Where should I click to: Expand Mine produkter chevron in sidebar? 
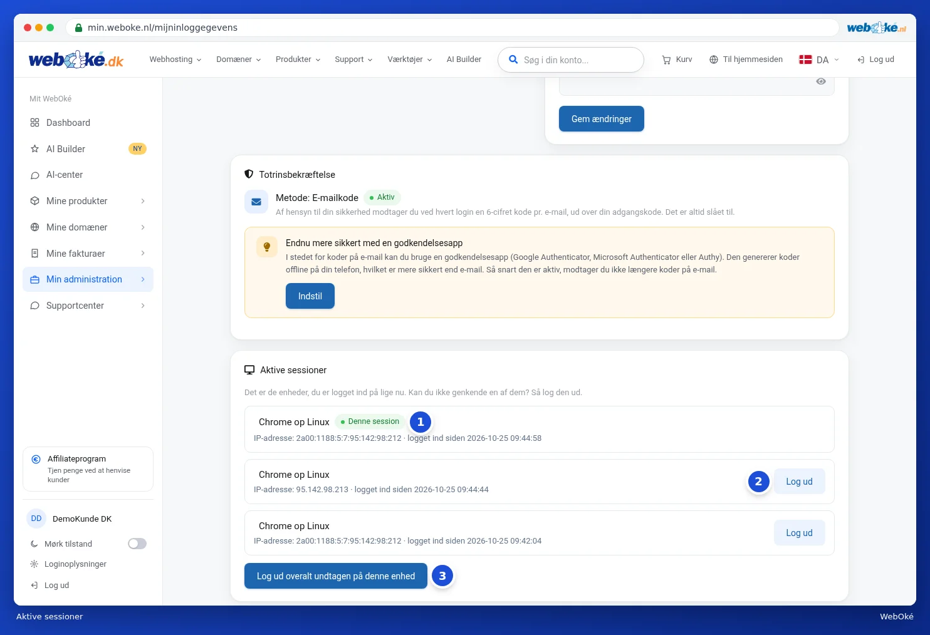pyautogui.click(x=143, y=201)
